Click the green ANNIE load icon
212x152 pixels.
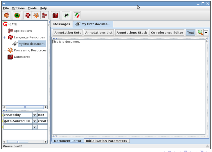tap(17, 15)
